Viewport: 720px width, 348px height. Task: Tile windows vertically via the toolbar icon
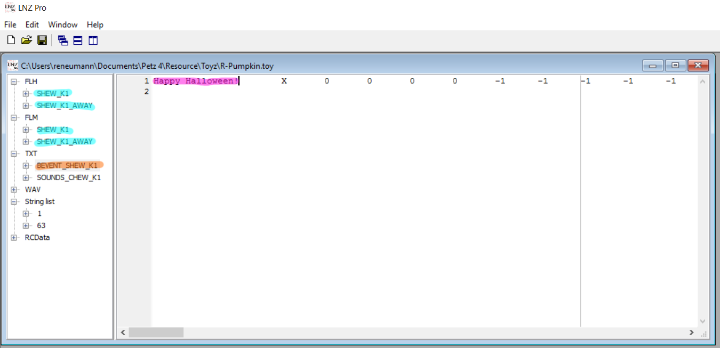pyautogui.click(x=93, y=40)
